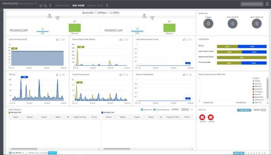Screen dimensions: 271x155
Task: Toggle the Auto Refresh checkbox
Action: click(10, 153)
